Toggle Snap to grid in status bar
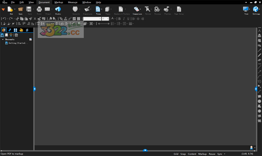 click(183, 154)
